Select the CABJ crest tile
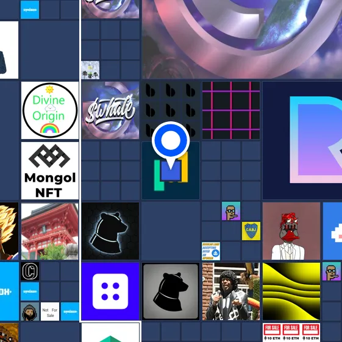This screenshot has height=342, width=342. coord(251,231)
